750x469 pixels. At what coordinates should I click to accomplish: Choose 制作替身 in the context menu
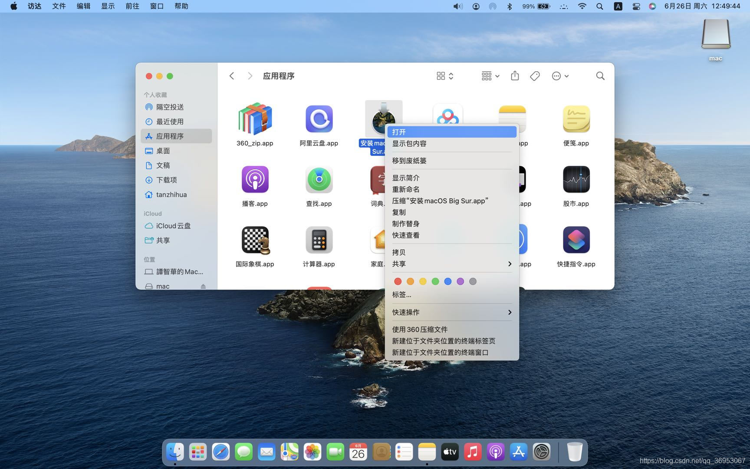click(x=452, y=224)
